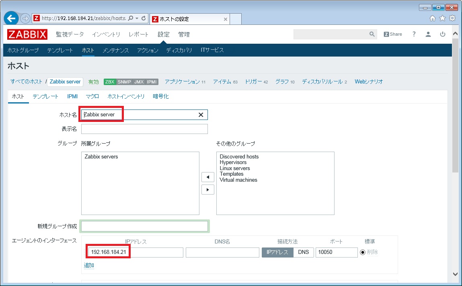The image size is (462, 286).
Task: Open the 管理 menu
Action: tap(184, 34)
